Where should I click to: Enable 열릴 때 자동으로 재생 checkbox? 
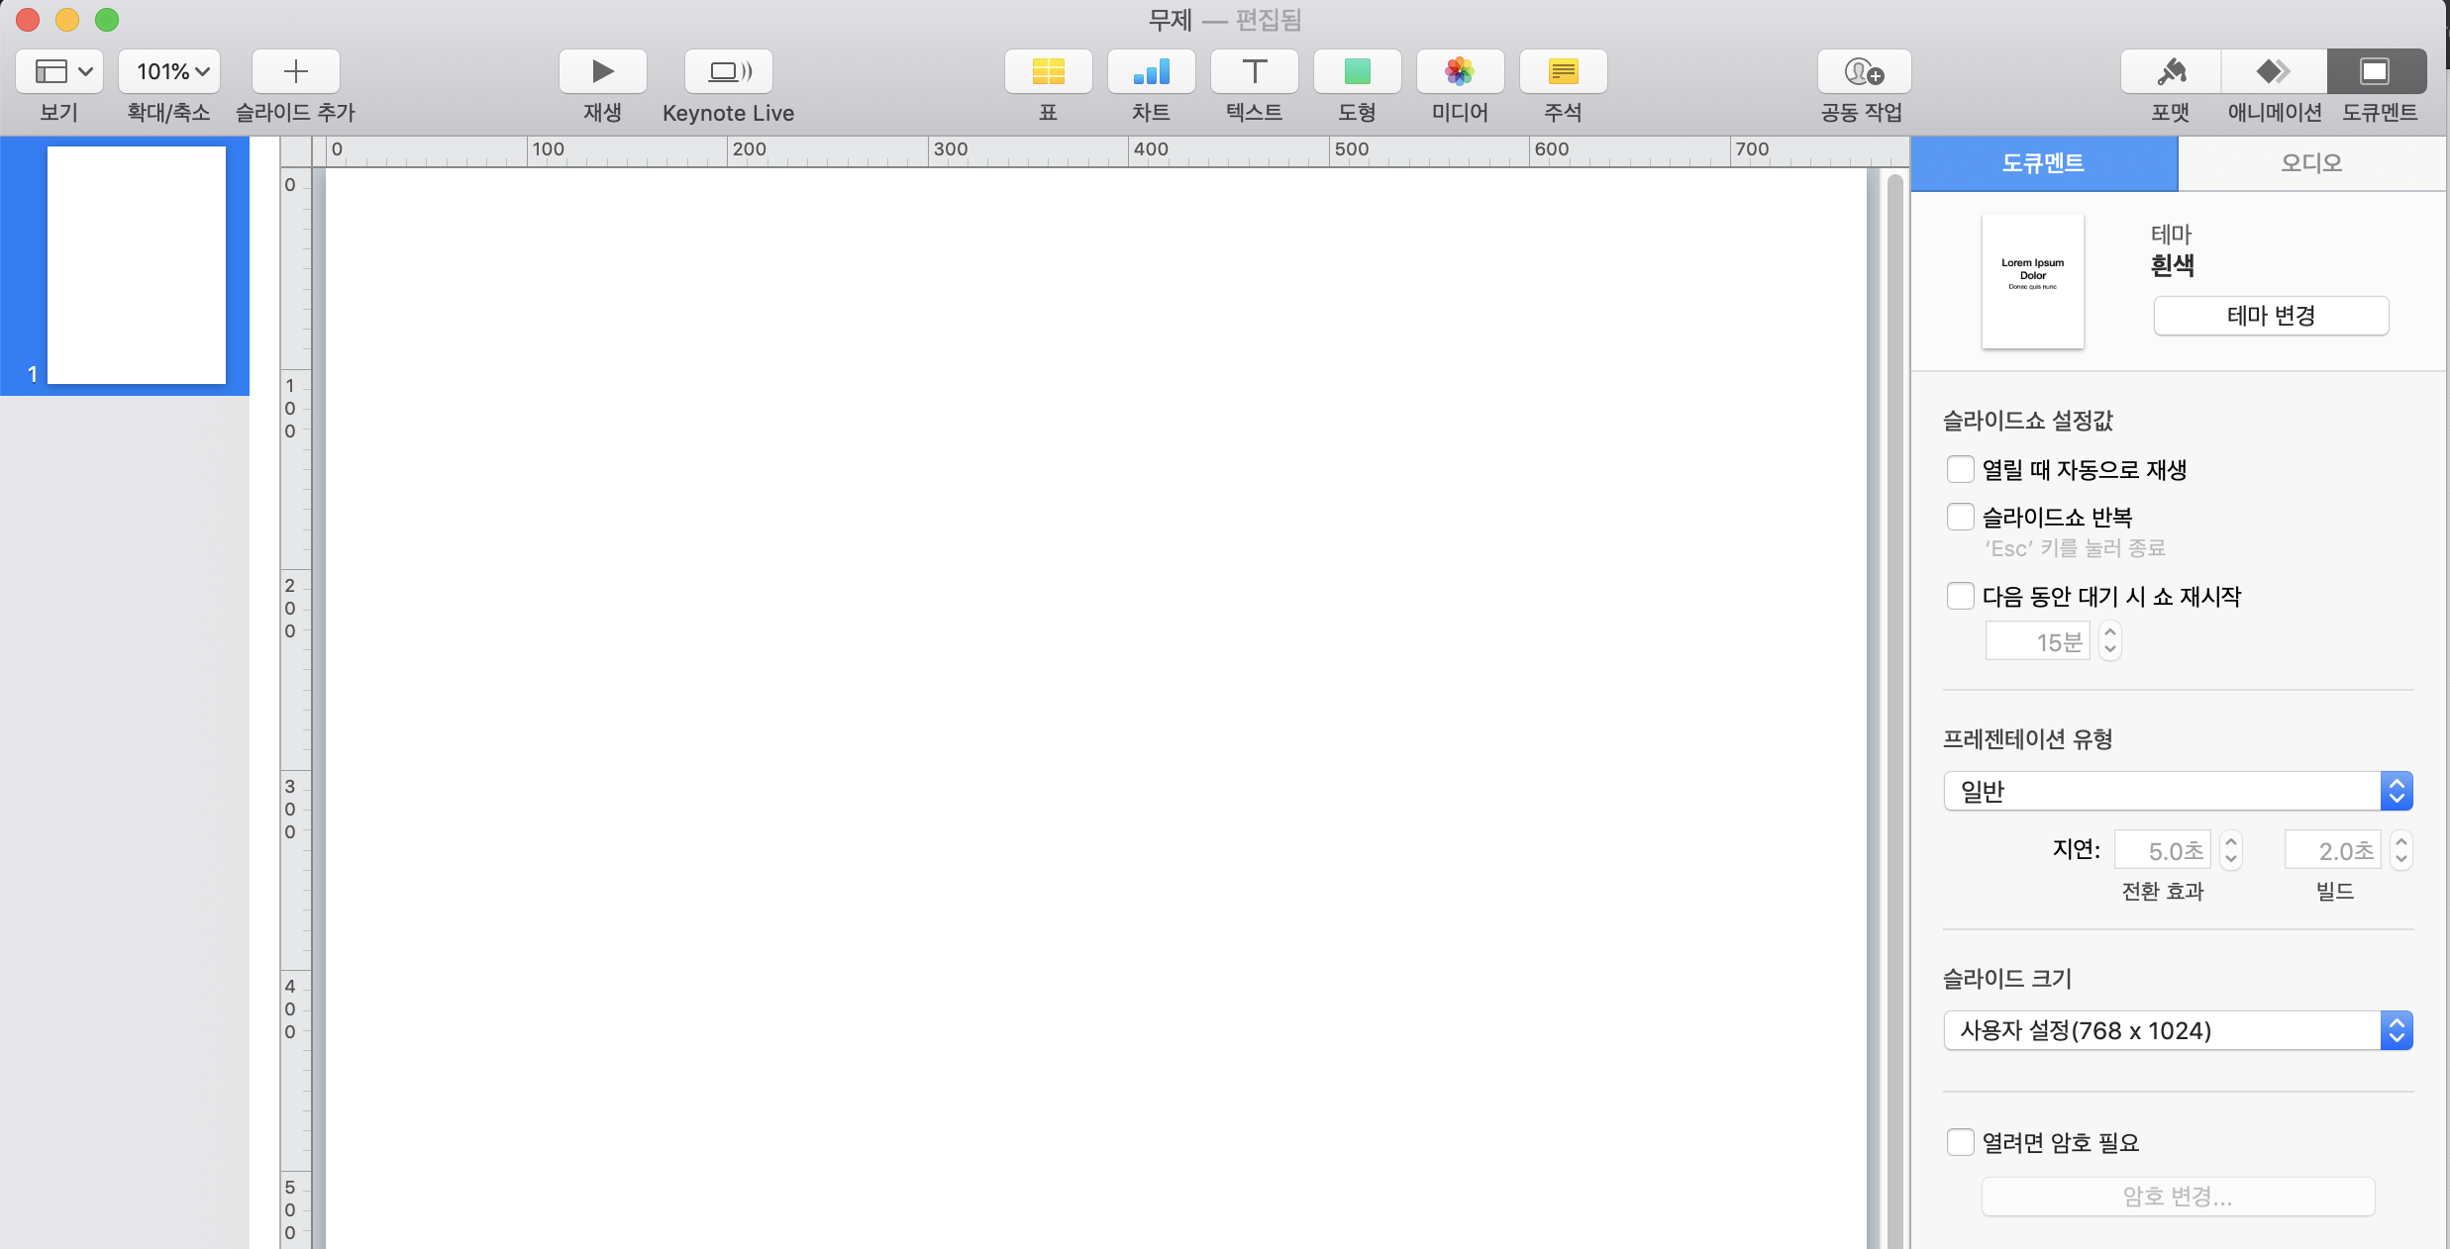1960,469
